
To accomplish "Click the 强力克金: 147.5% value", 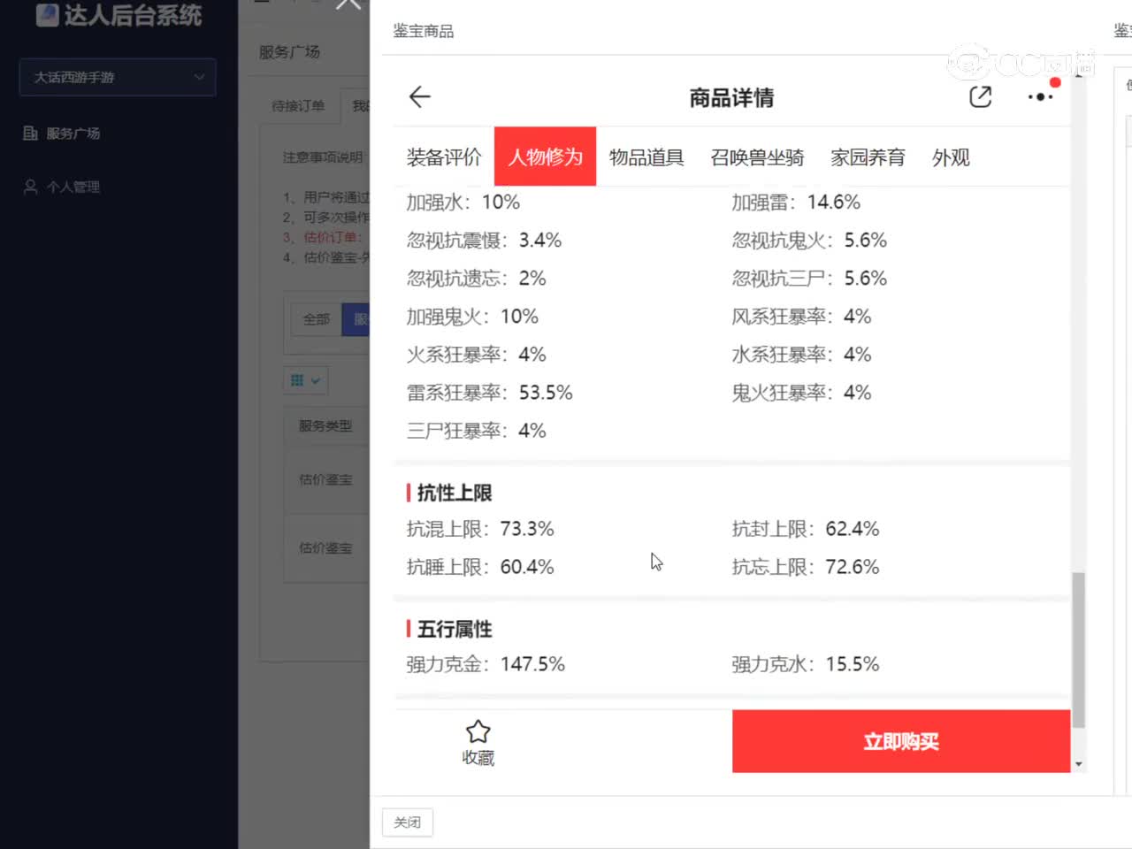I will (x=486, y=664).
